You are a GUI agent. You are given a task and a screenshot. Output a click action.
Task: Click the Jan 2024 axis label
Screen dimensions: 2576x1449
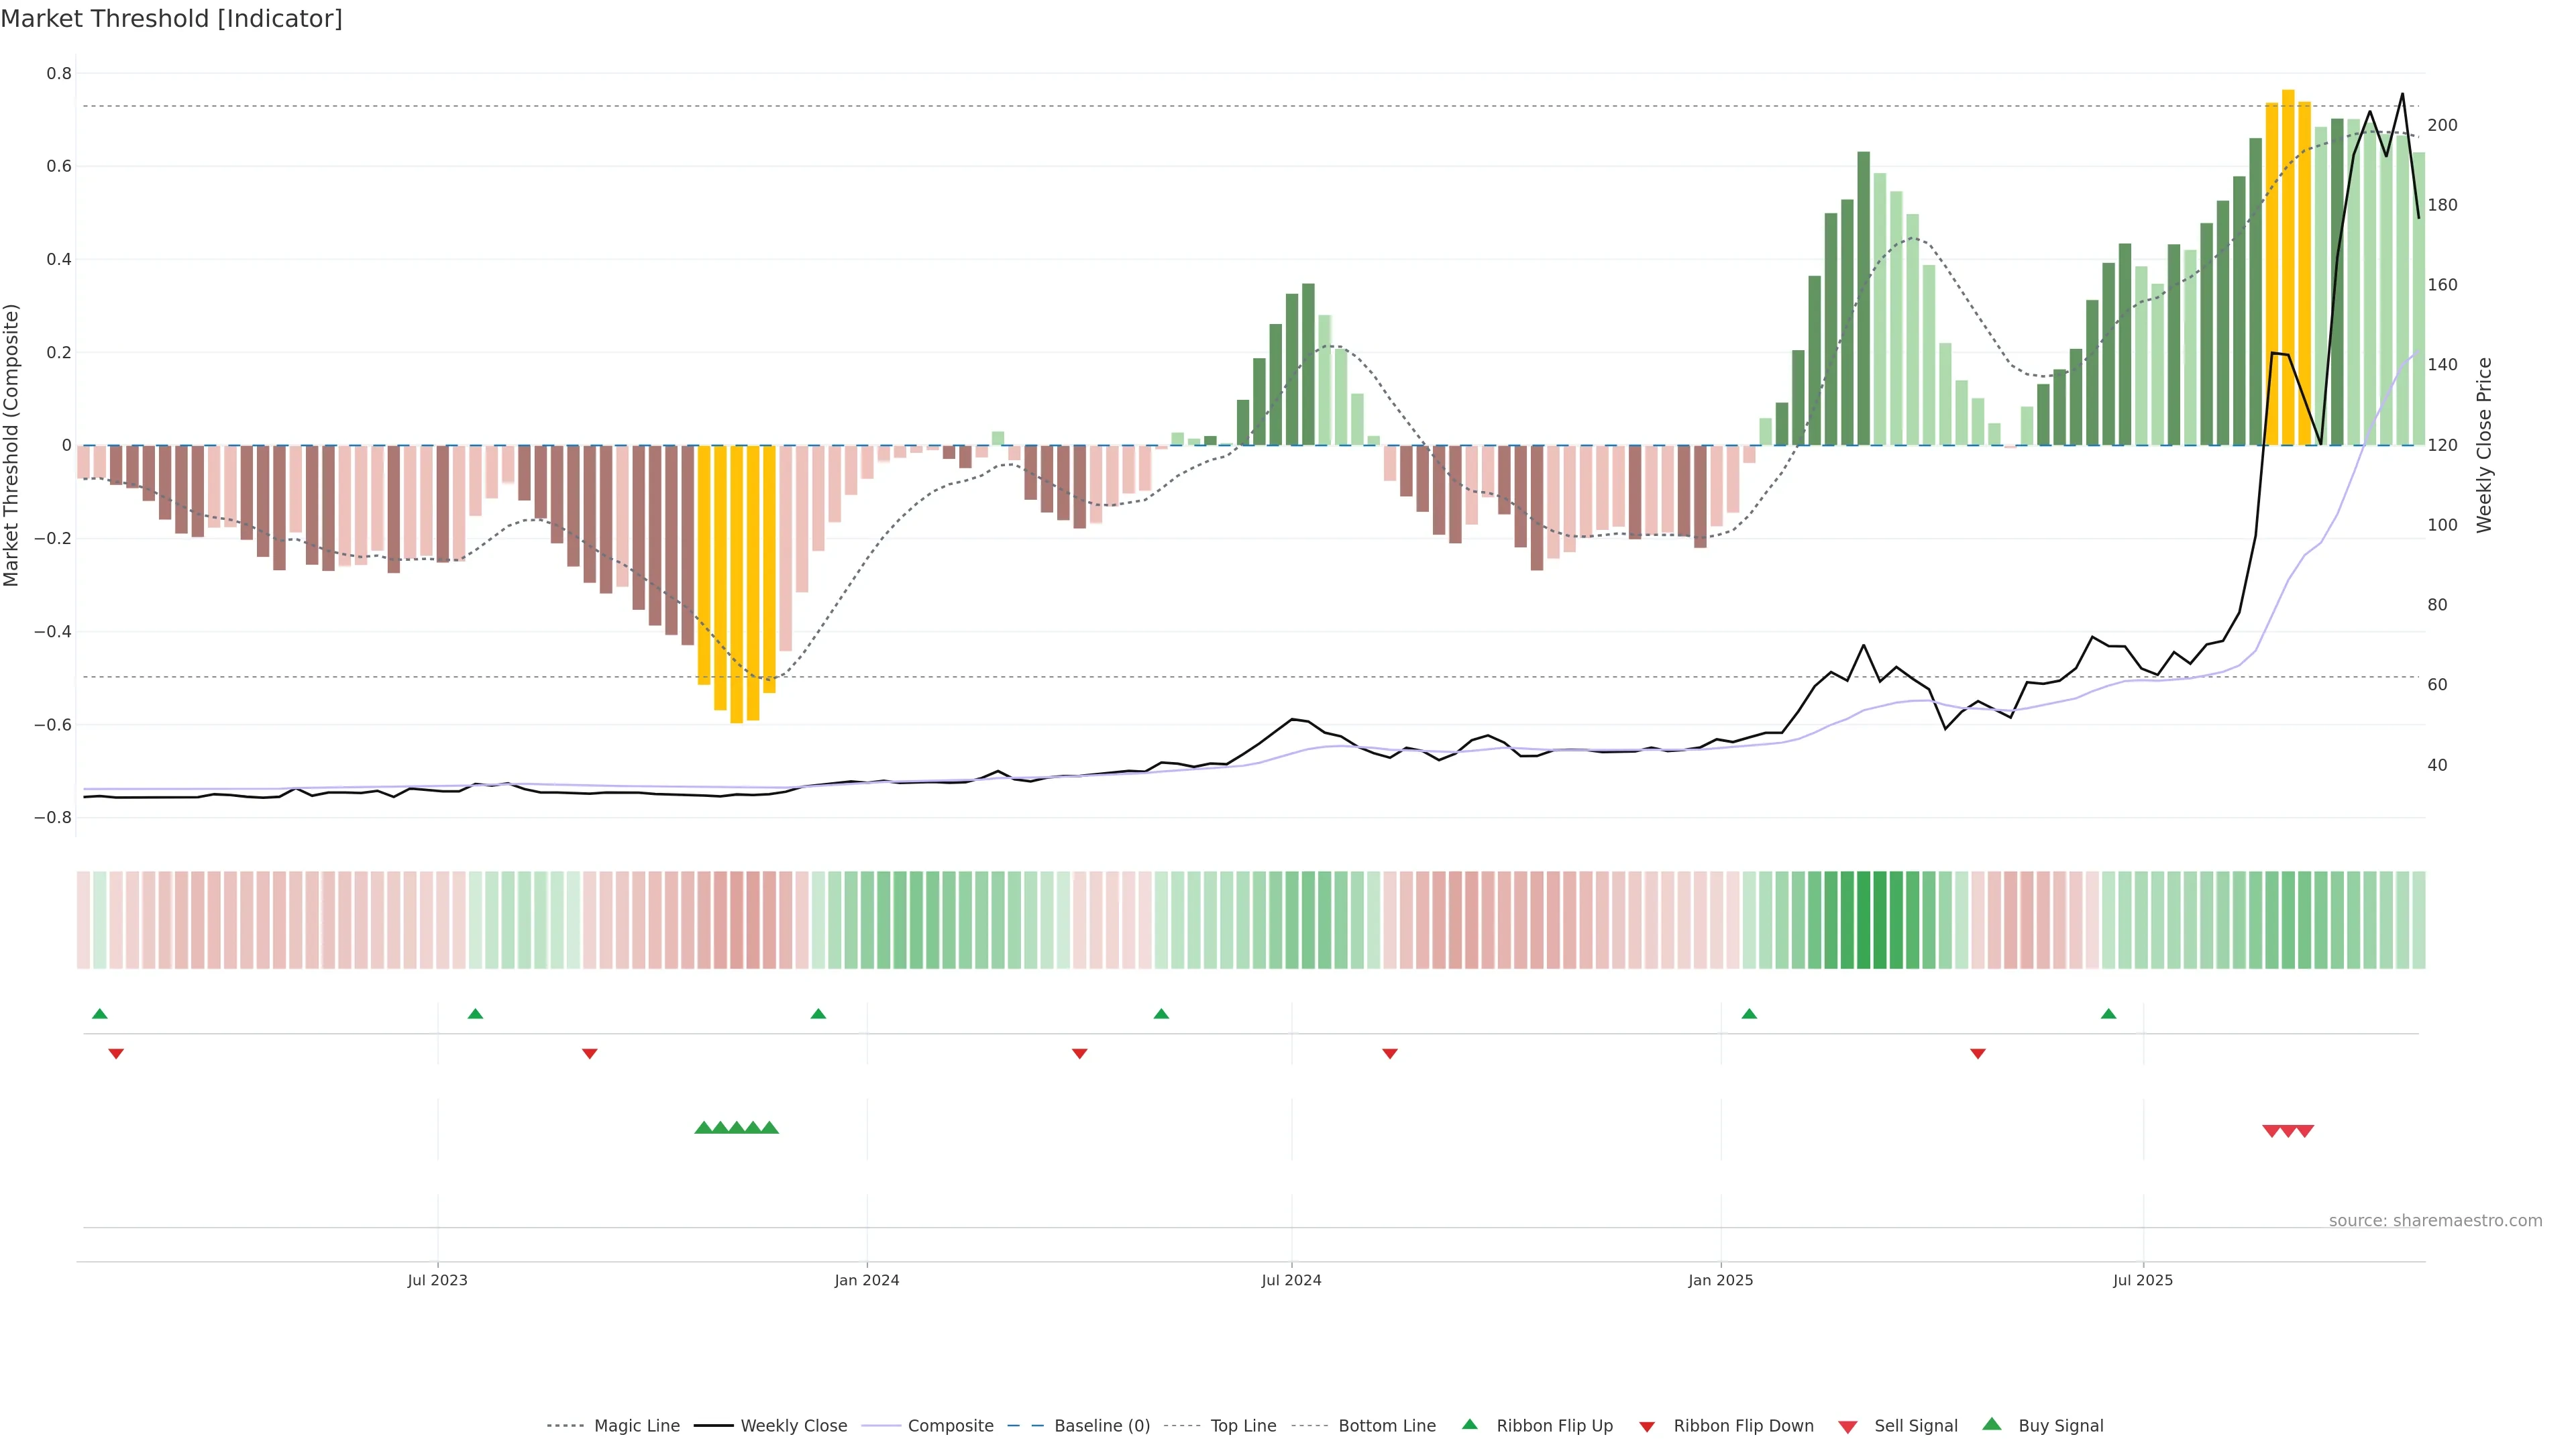[867, 1280]
